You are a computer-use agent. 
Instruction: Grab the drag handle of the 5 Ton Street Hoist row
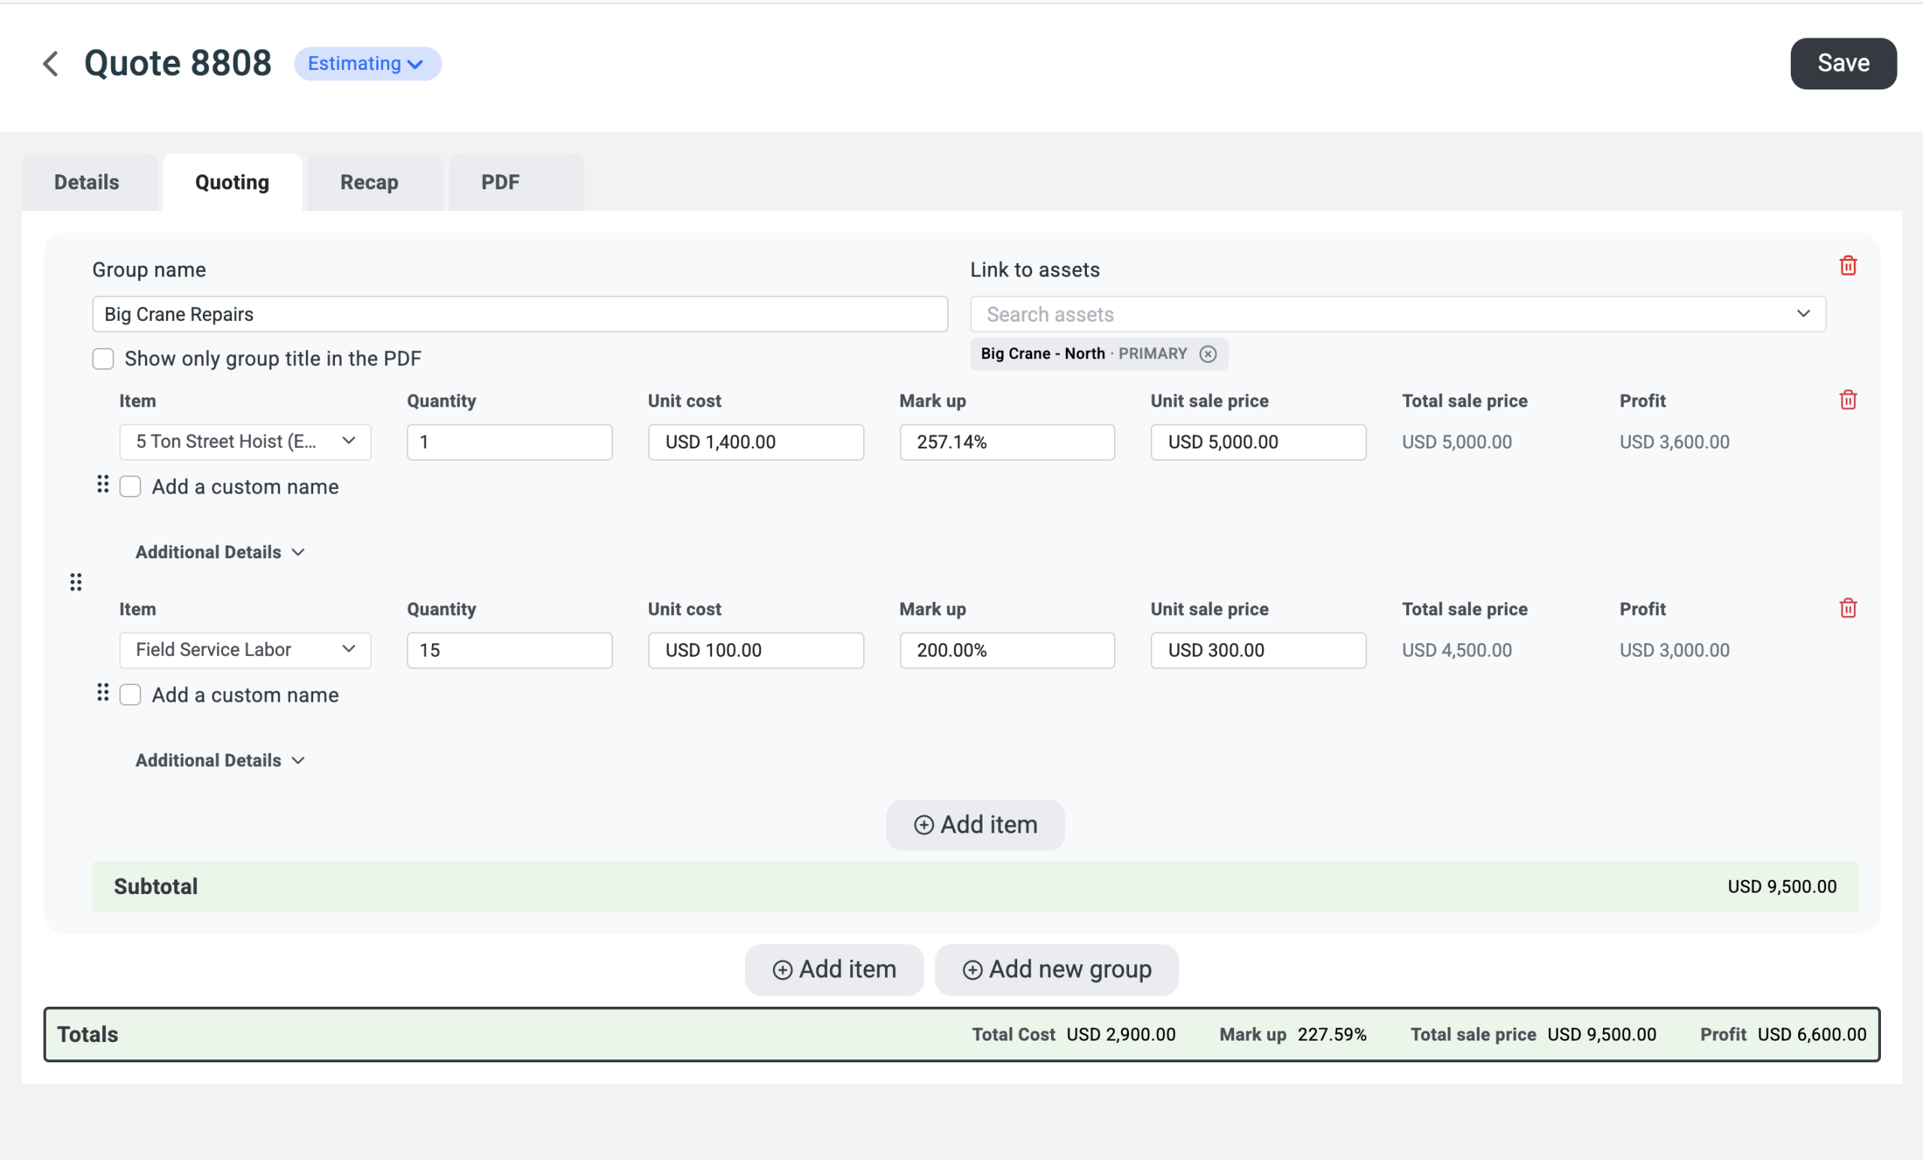(x=102, y=485)
